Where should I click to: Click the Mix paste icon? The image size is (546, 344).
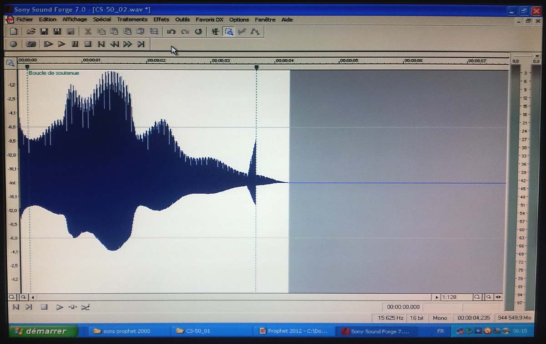(127, 31)
